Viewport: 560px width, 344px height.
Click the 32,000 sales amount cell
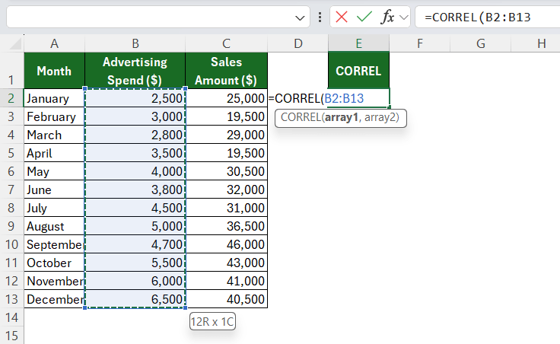tap(226, 190)
